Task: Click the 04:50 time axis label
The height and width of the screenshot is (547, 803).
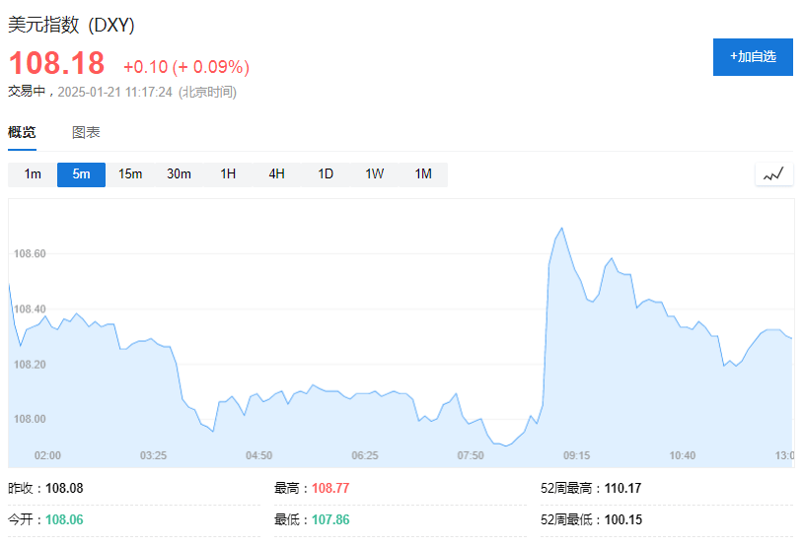Action: coord(259,455)
